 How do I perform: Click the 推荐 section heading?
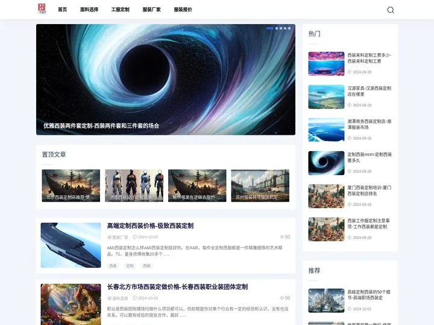(315, 271)
